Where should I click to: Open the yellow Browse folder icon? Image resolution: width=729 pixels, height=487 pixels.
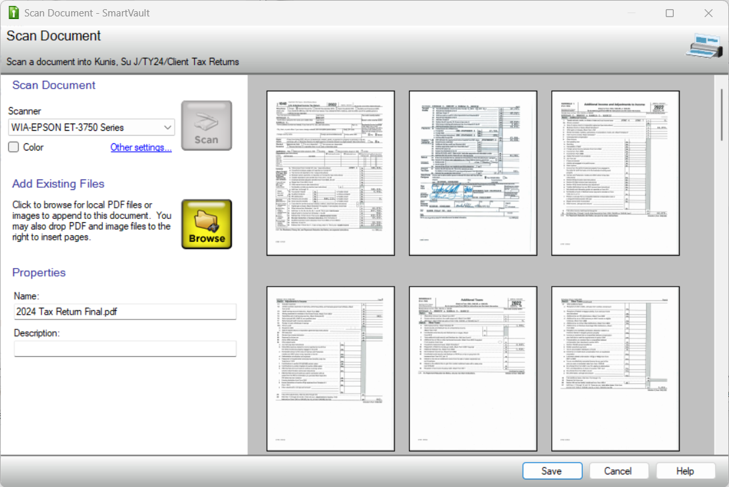point(206,222)
